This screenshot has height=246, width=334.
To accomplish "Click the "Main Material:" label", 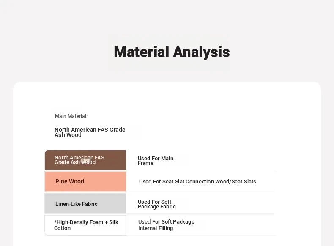I will pyautogui.click(x=71, y=116).
